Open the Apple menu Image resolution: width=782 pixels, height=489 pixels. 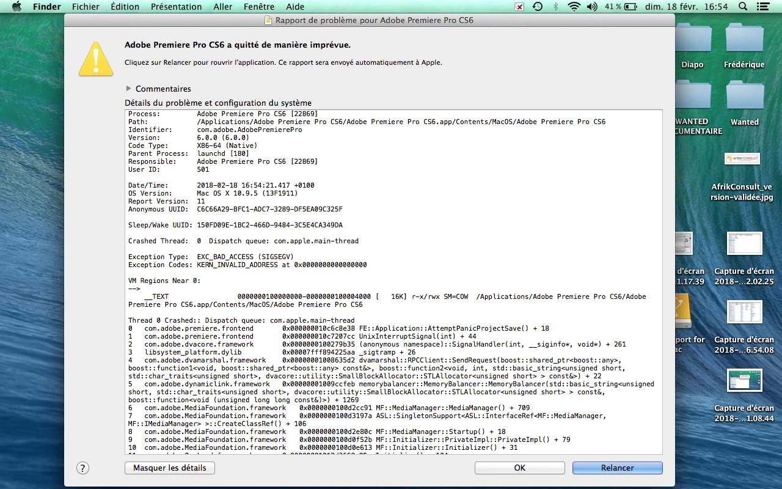(16, 7)
